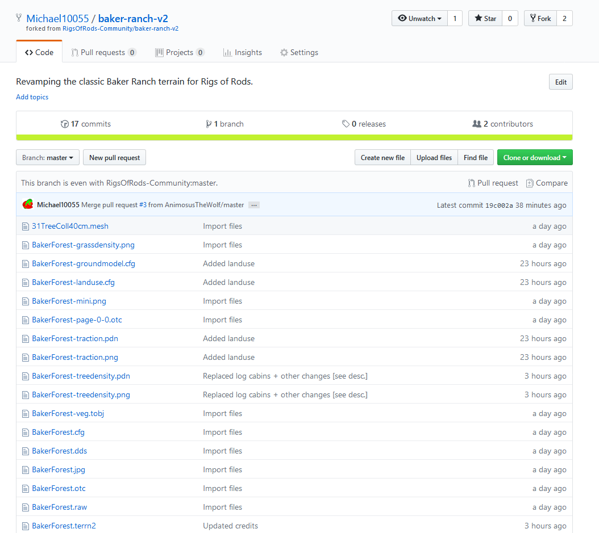The width and height of the screenshot is (599, 533).
Task: Click the file icon beside BakerForest-landuse.cfg
Action: point(26,283)
